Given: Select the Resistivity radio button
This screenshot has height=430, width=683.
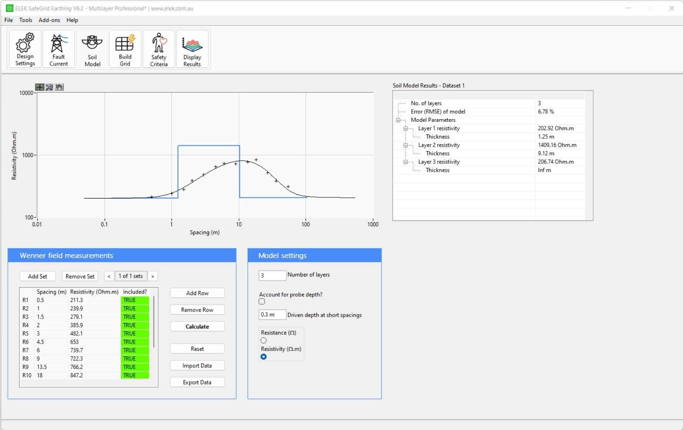Looking at the screenshot, I should point(263,357).
